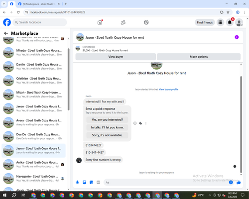
Task: Record a voice clip with the microphone icon
Action: [x=77, y=183]
